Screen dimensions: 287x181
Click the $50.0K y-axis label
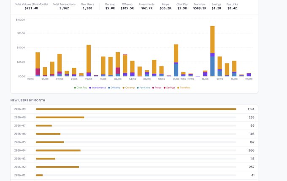pos(21,48)
